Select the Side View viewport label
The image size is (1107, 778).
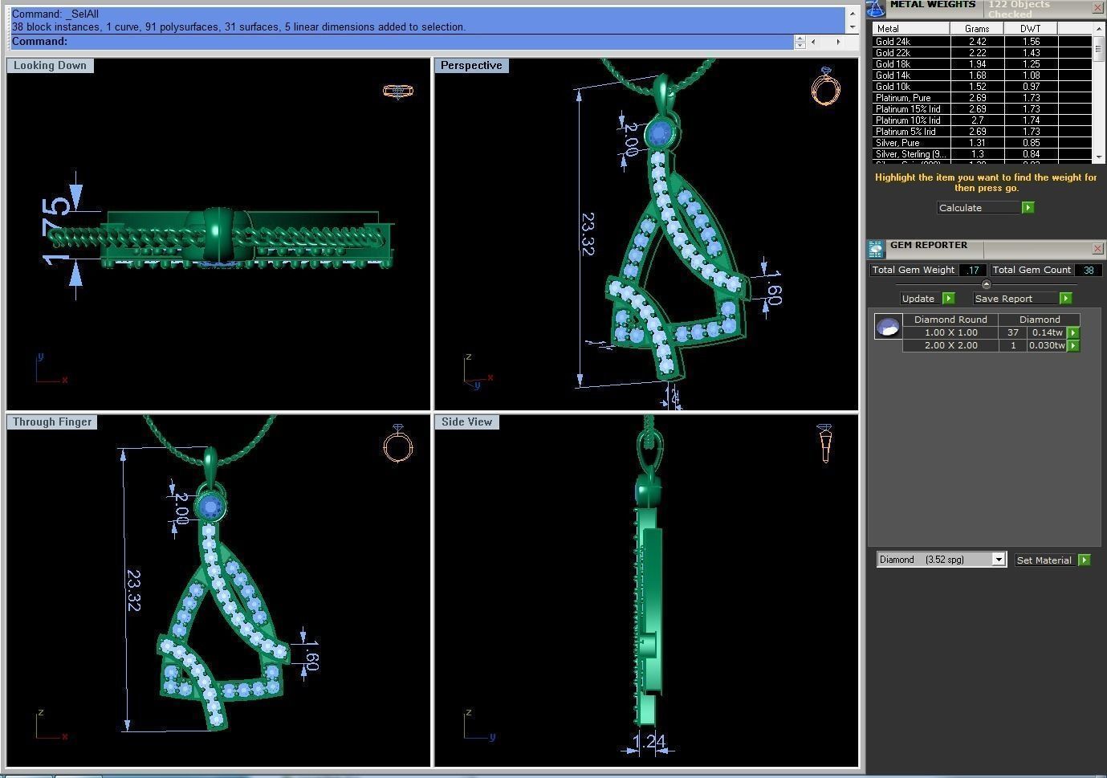[466, 422]
